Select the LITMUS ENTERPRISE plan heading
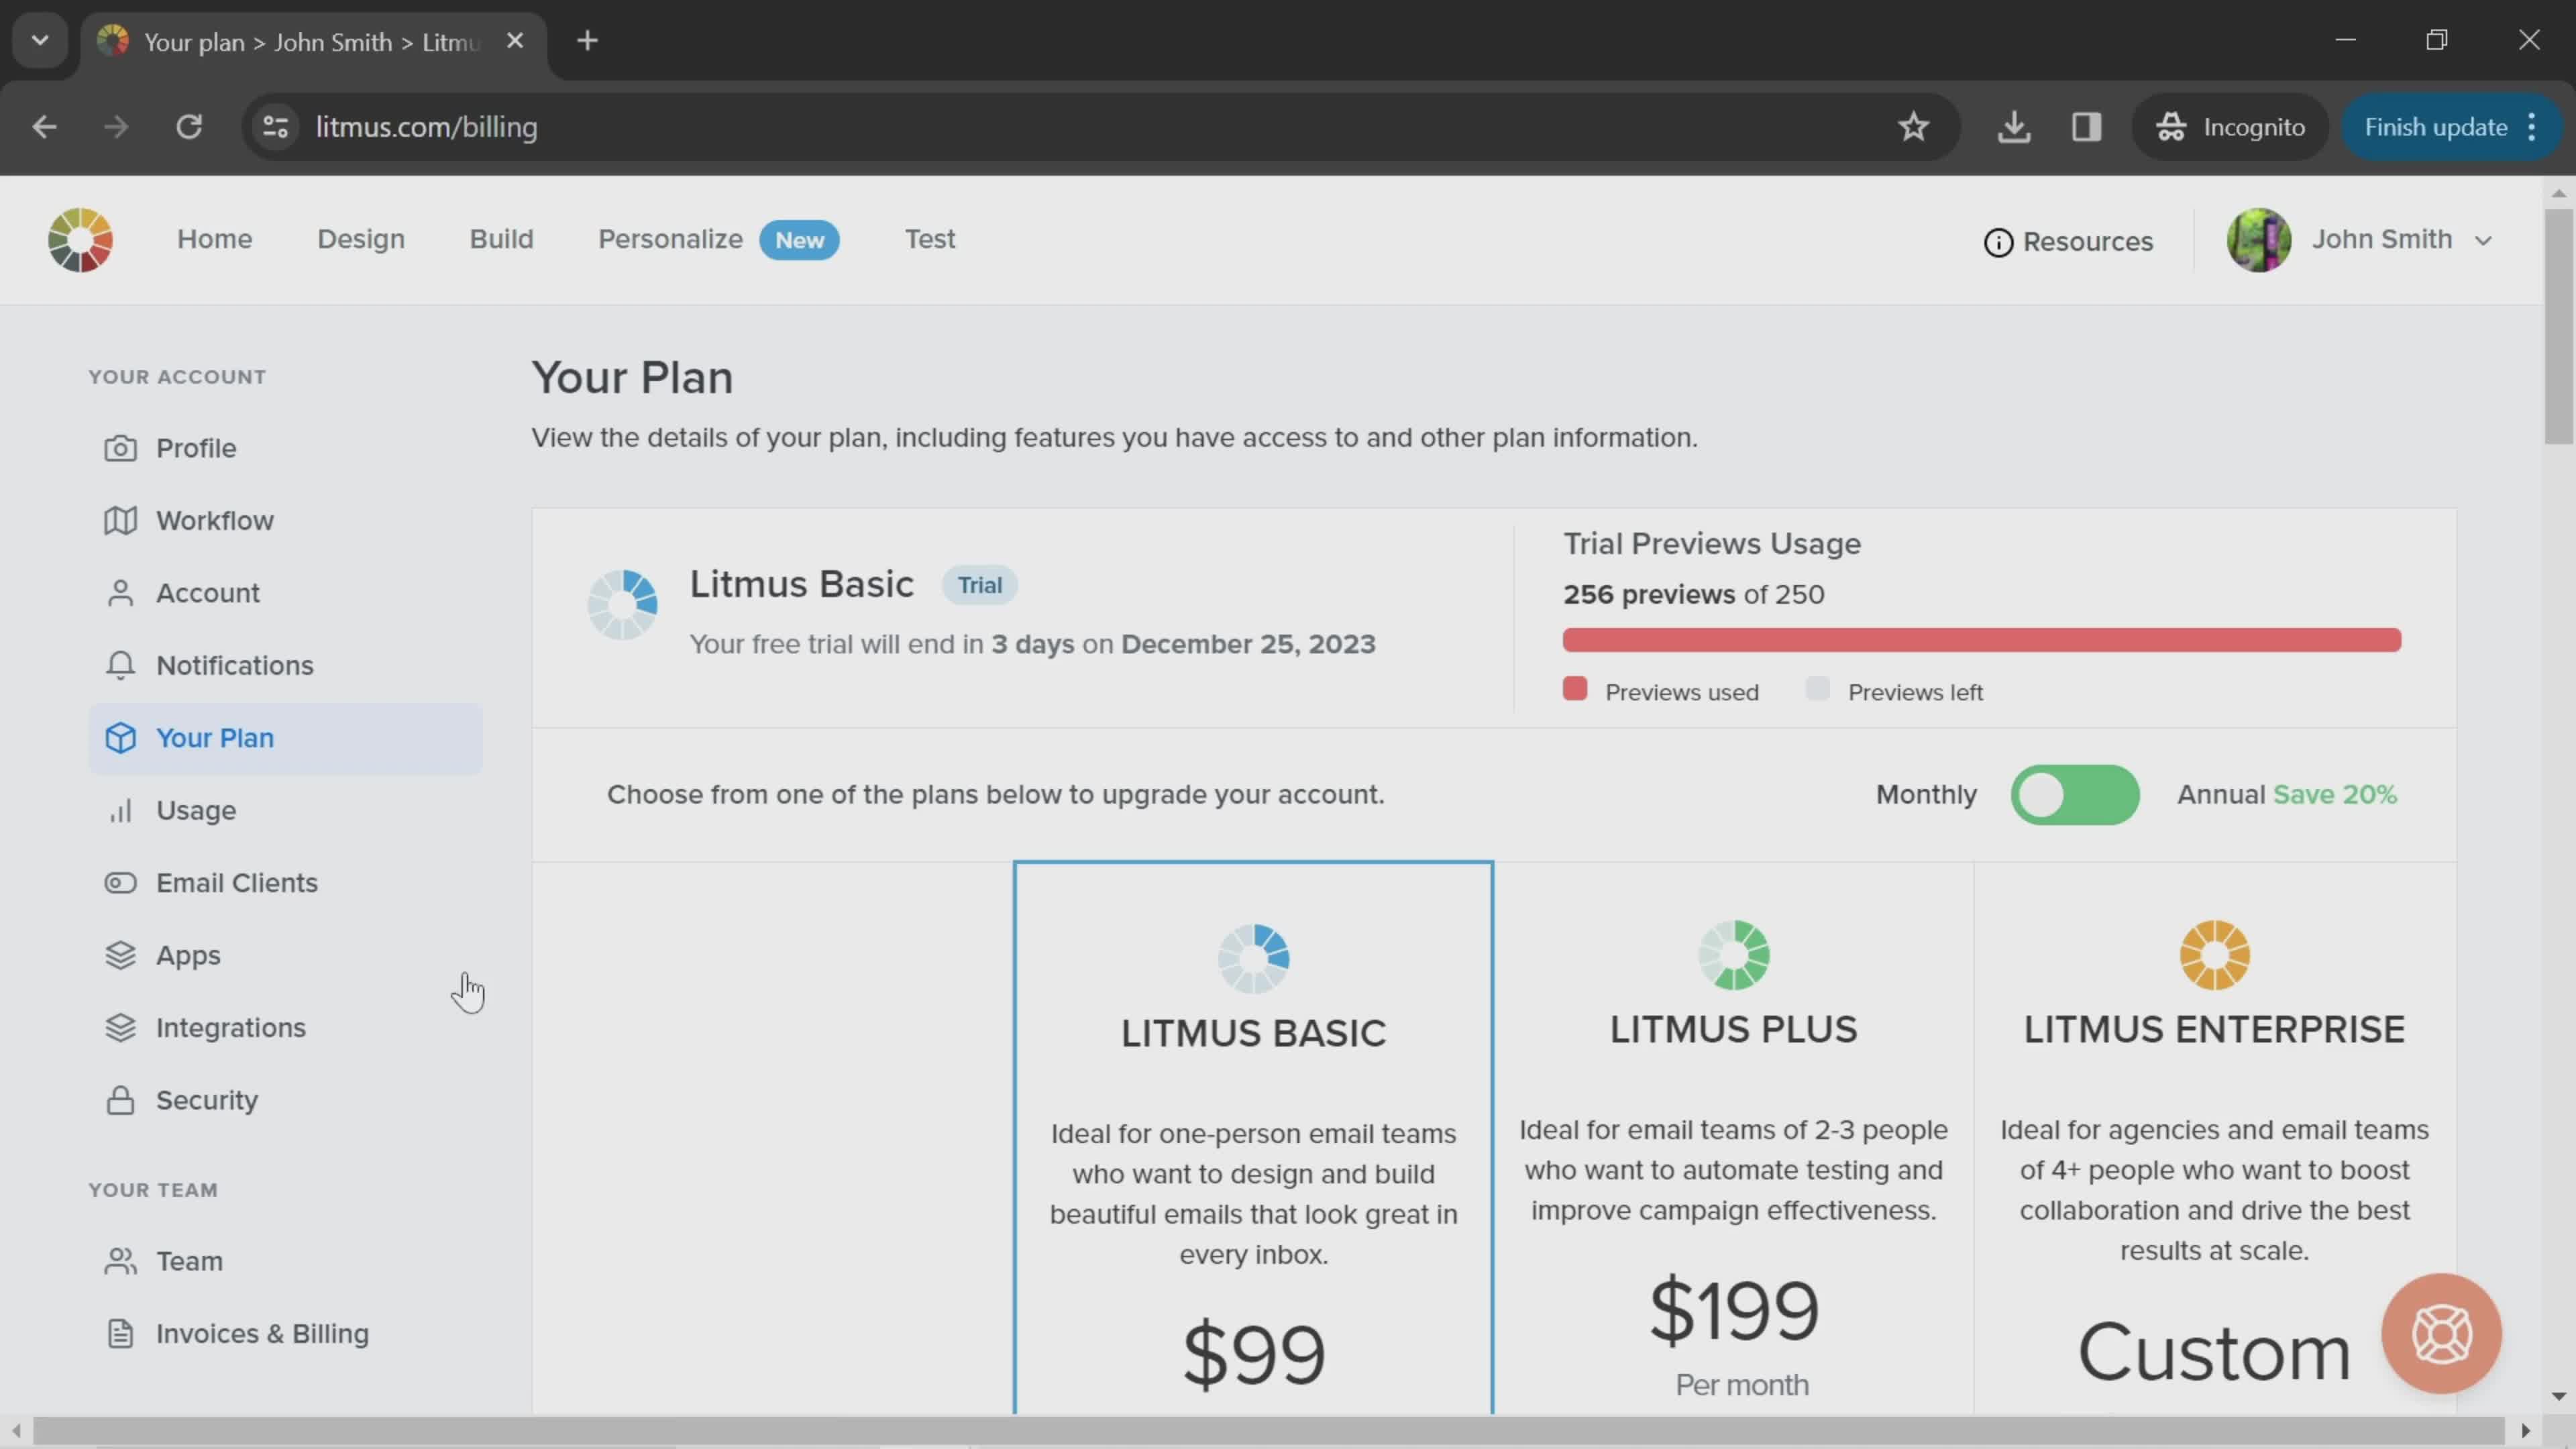The image size is (2576, 1449). tap(2214, 1029)
